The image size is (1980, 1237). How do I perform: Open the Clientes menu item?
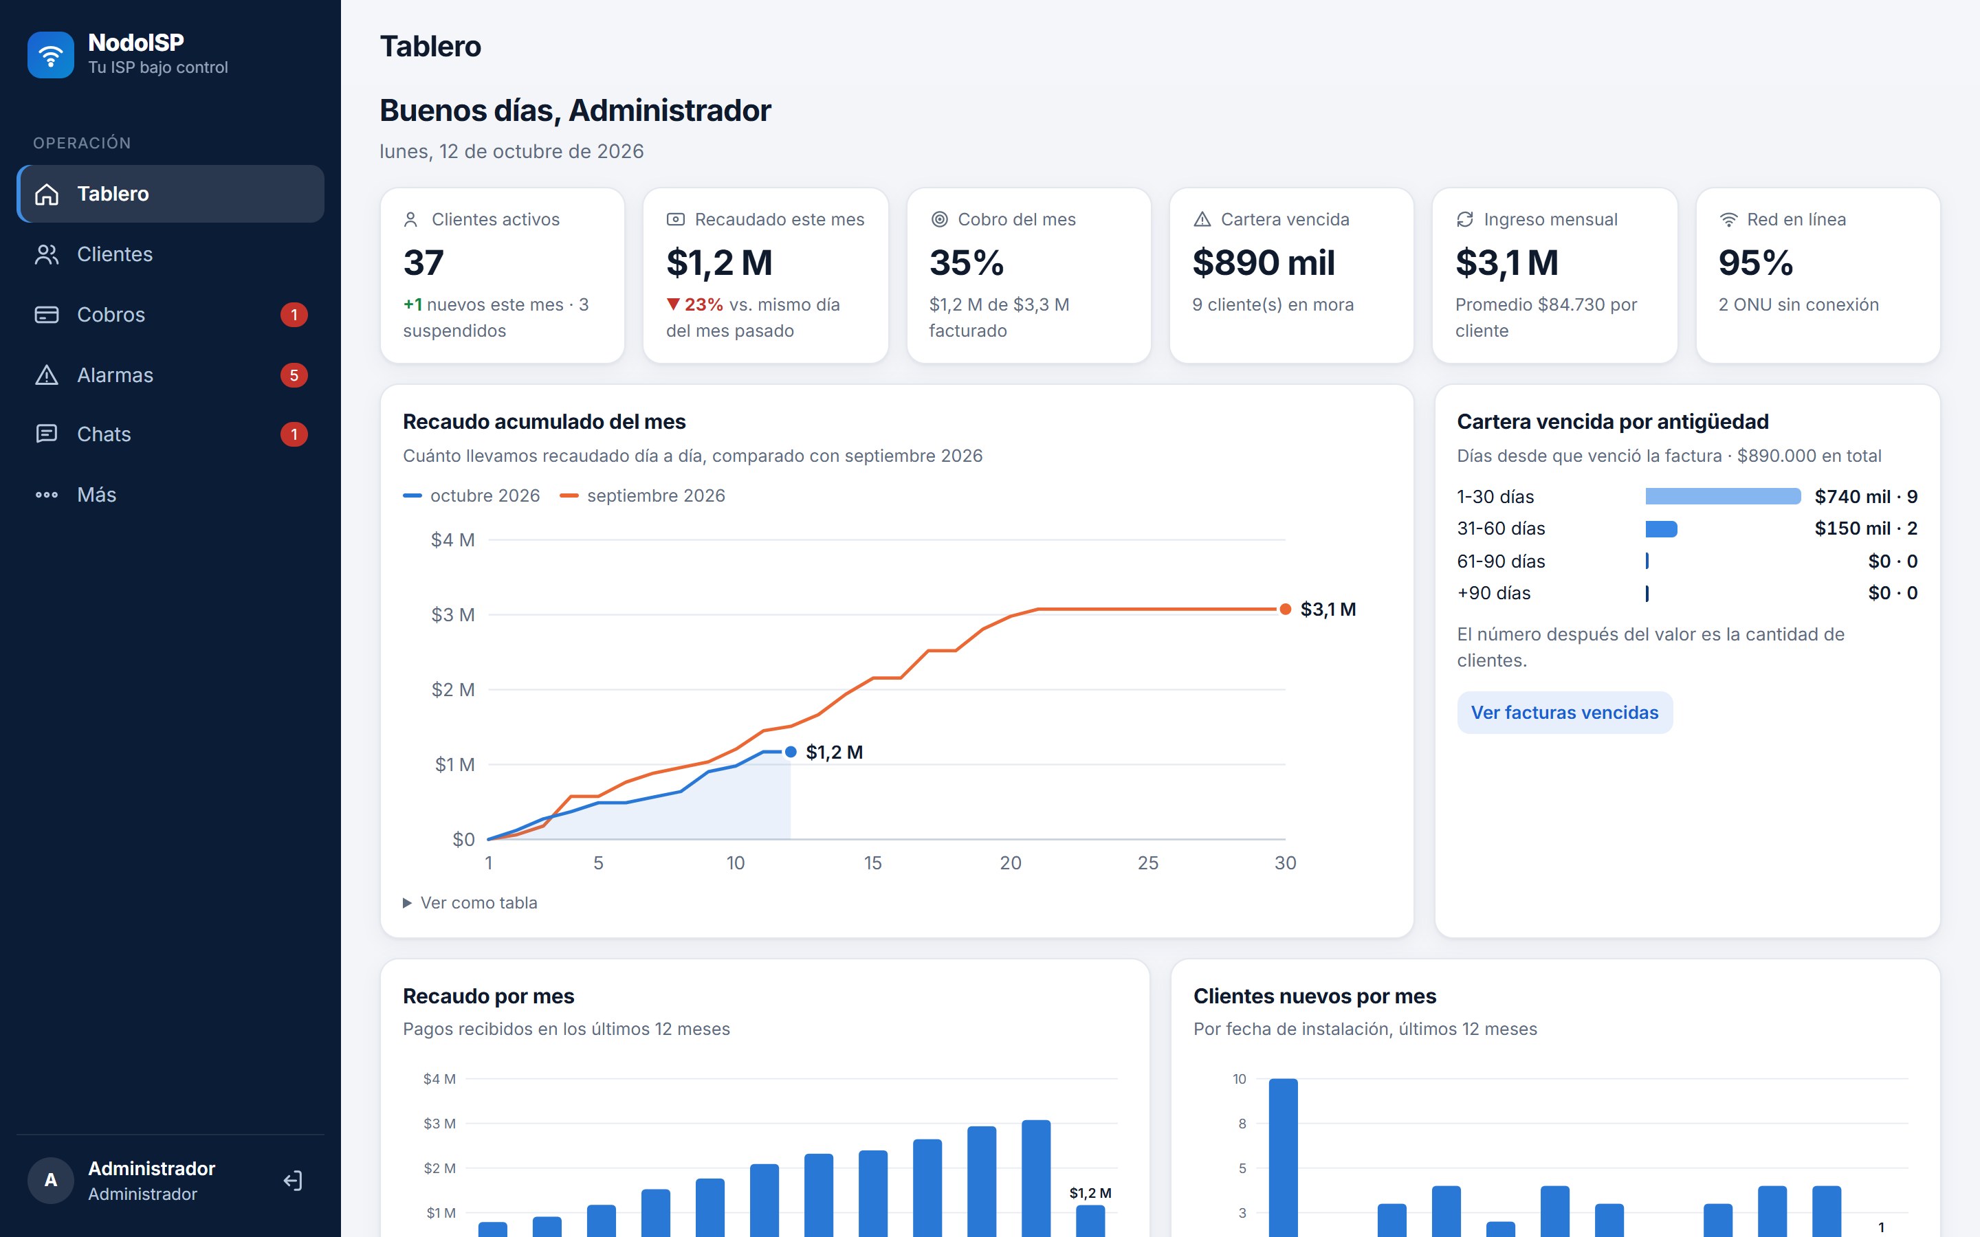pyautogui.click(x=170, y=254)
